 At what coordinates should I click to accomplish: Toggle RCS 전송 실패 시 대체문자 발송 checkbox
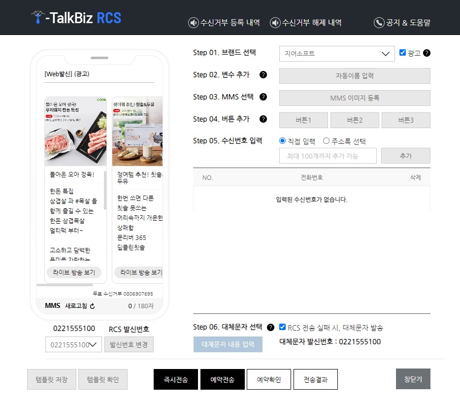(x=282, y=327)
